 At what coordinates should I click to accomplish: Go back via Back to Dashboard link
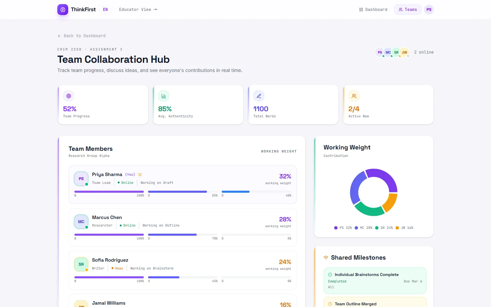(81, 36)
